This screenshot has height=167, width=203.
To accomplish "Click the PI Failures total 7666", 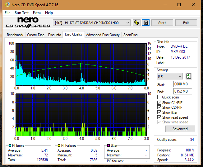I will 94,160.
